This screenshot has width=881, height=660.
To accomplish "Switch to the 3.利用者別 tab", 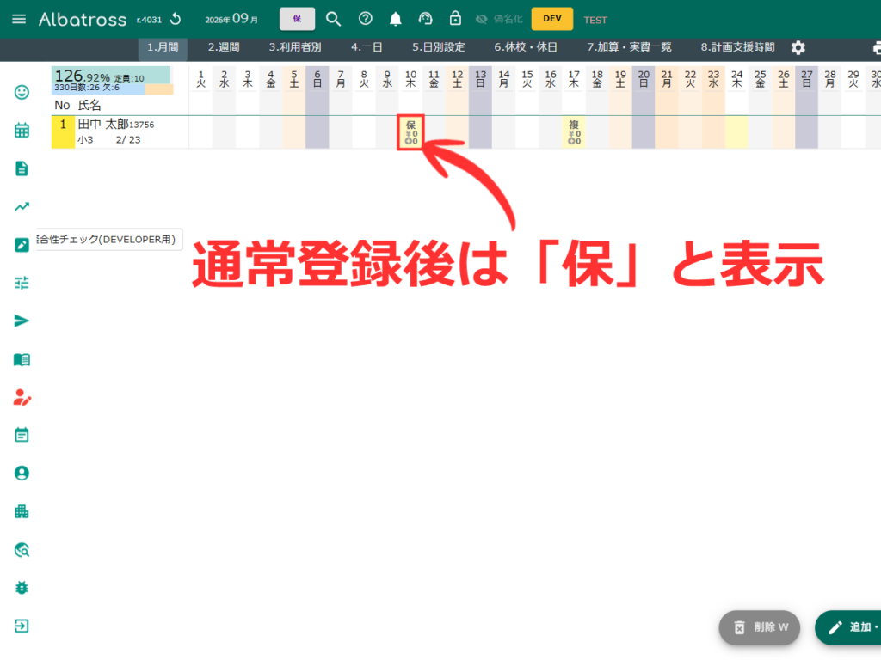I will coord(295,48).
